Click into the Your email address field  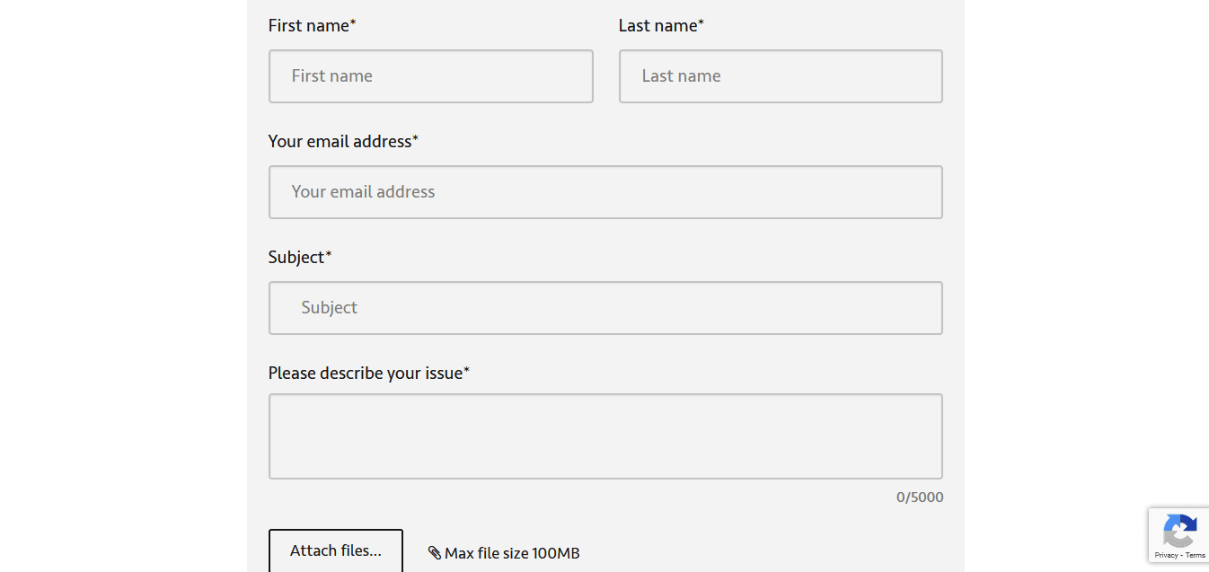(x=605, y=192)
